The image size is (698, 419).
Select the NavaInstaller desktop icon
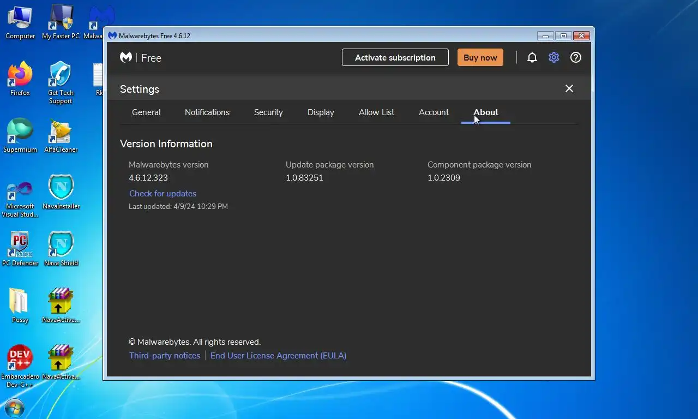tap(61, 193)
